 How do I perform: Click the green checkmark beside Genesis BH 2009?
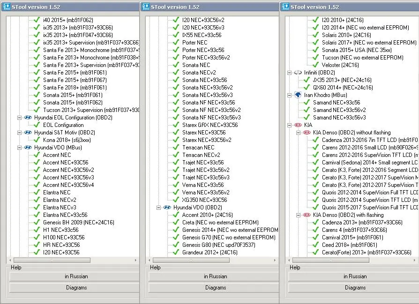(37, 222)
